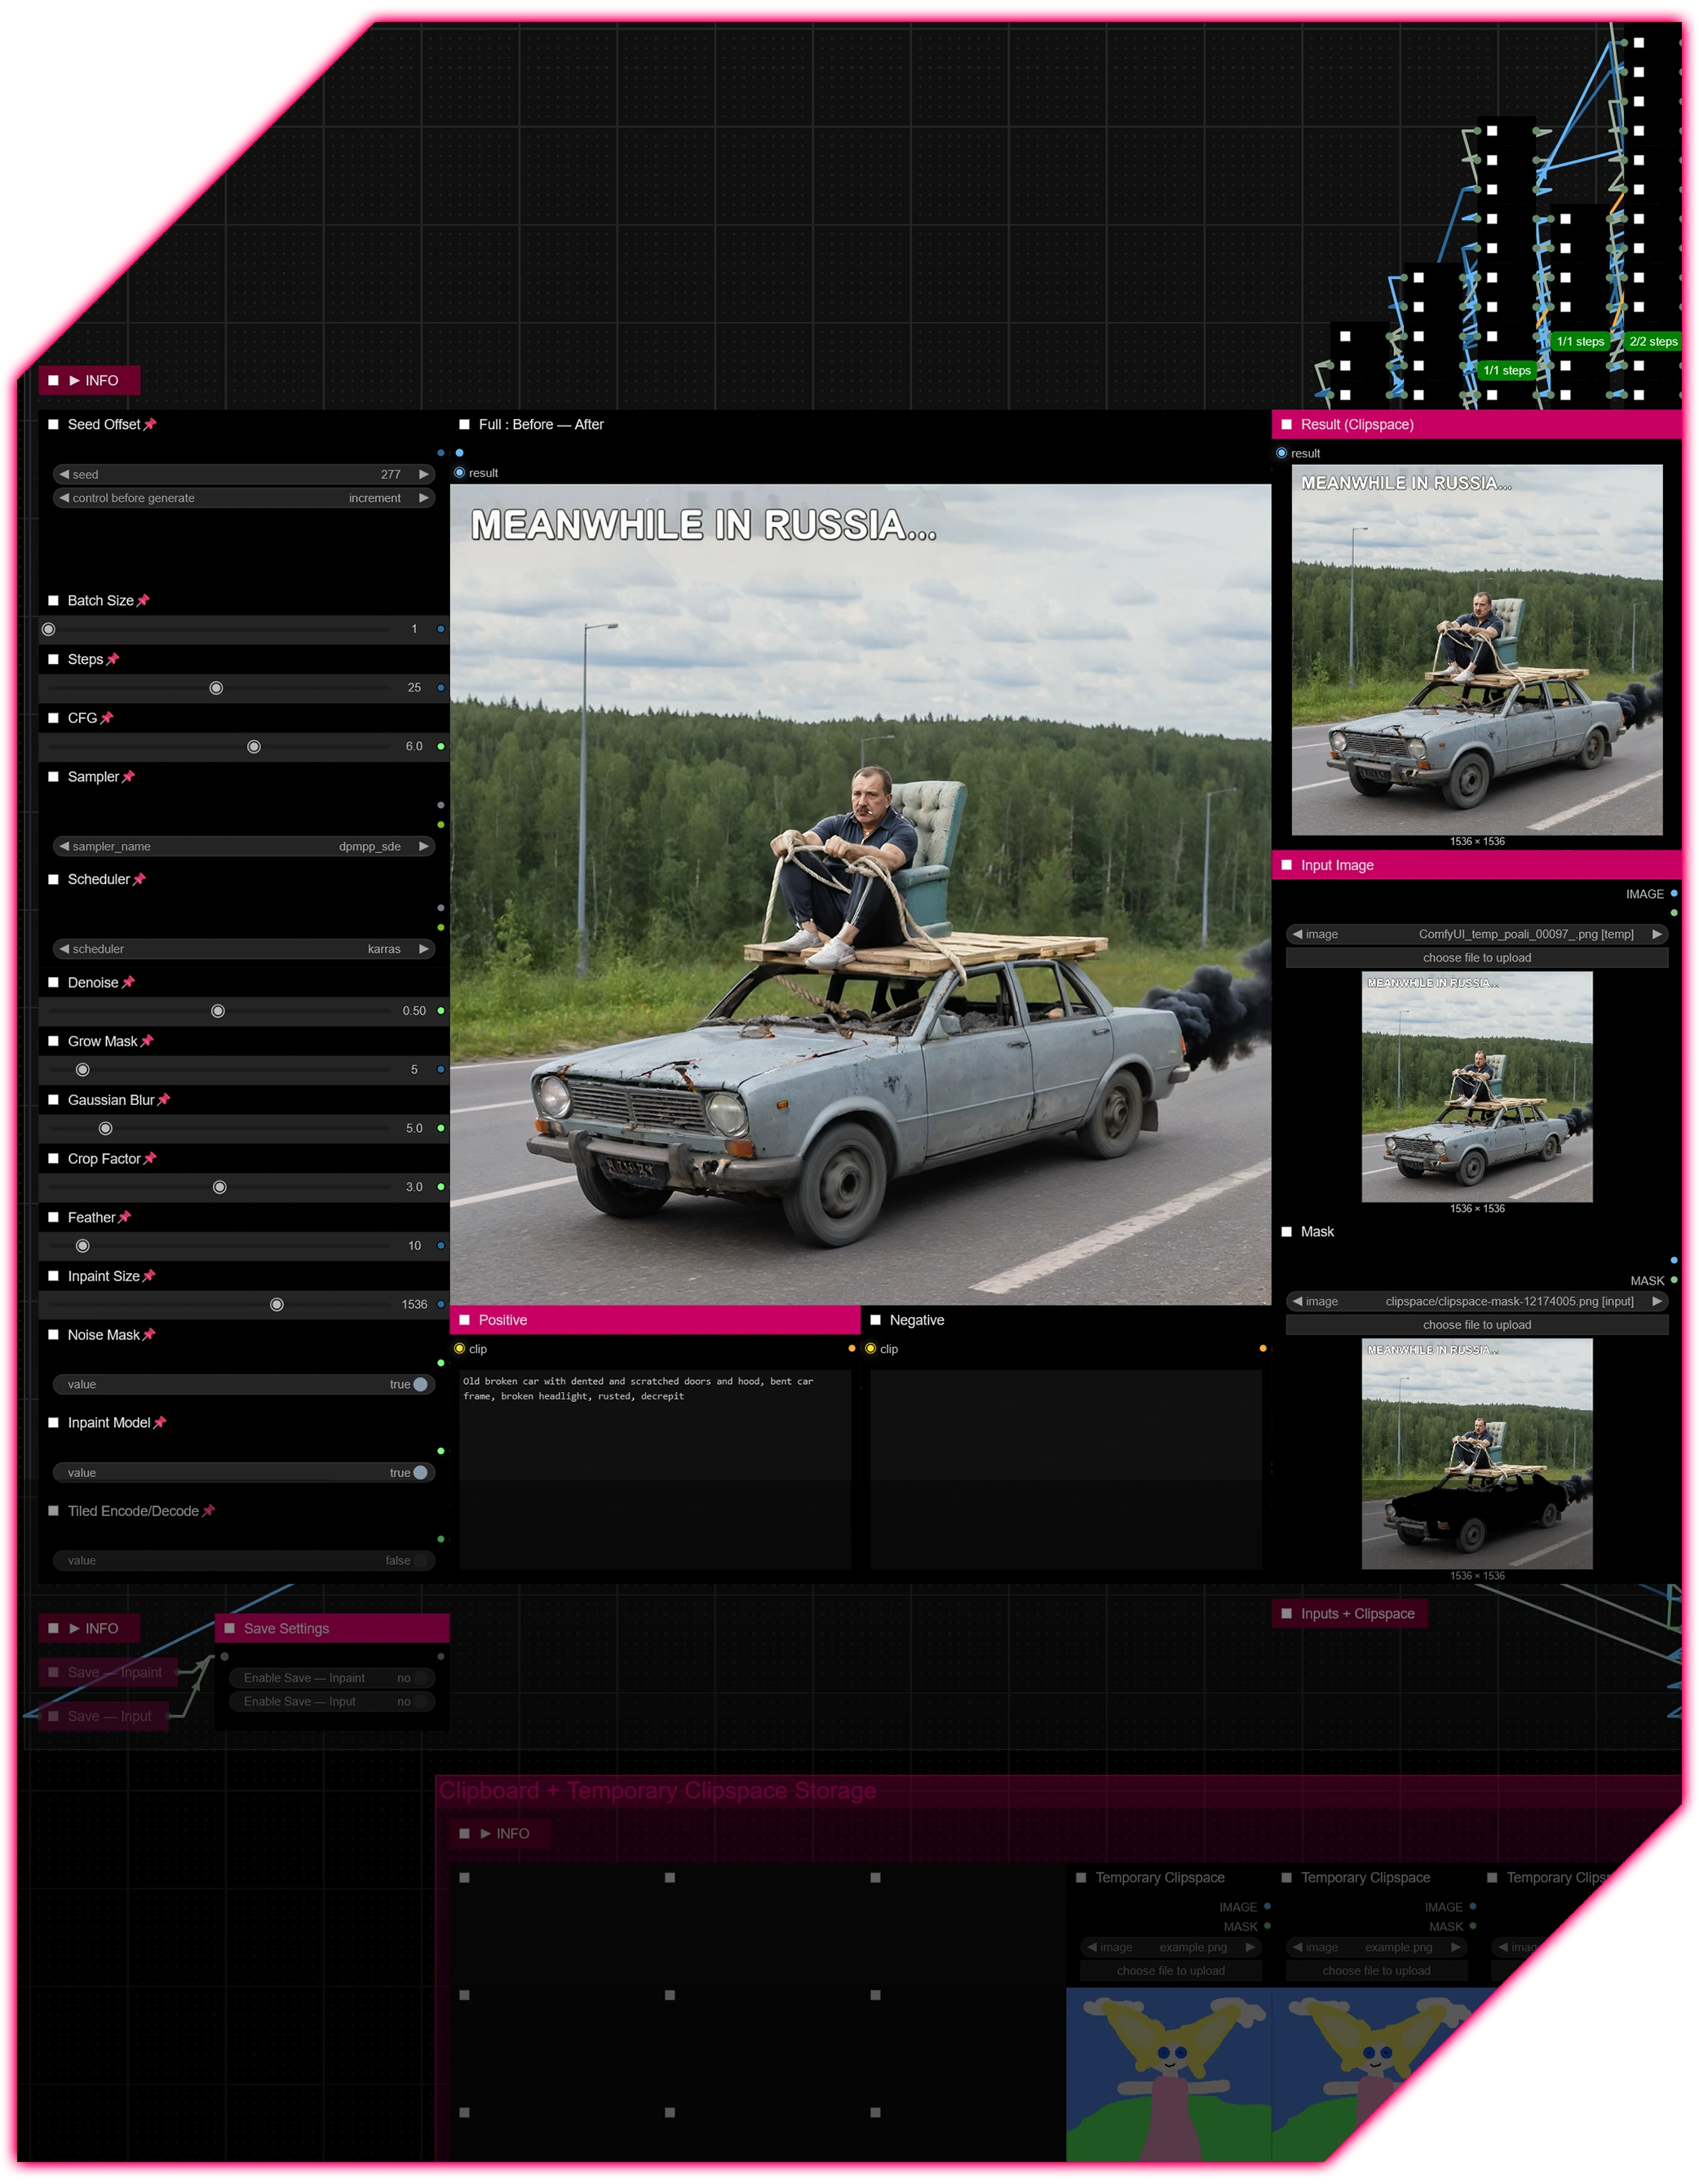Viewport: 1699px width, 2184px height.
Task: Expand the top INFO node
Action: pyautogui.click(x=74, y=380)
